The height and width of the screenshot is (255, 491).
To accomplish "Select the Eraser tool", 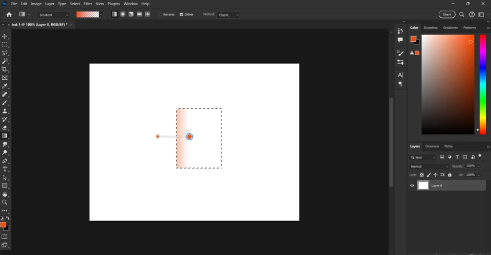I will [5, 127].
